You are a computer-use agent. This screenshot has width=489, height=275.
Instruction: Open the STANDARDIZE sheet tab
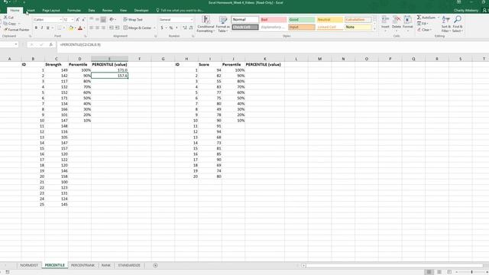point(129,265)
